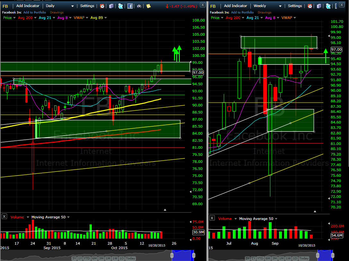Select 1Y range in Daily chart

tap(80, 258)
